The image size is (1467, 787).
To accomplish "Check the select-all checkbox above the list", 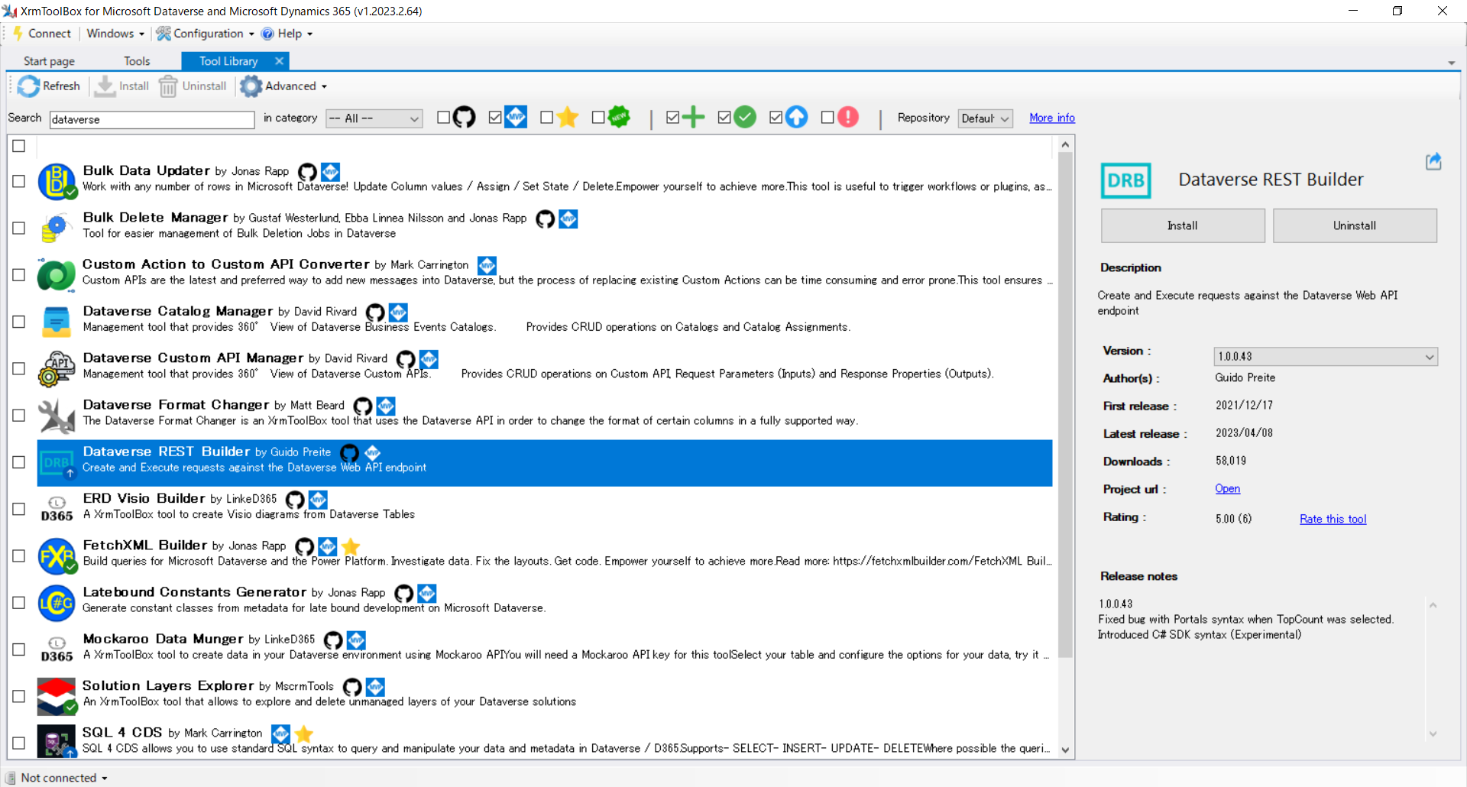I will click(19, 146).
